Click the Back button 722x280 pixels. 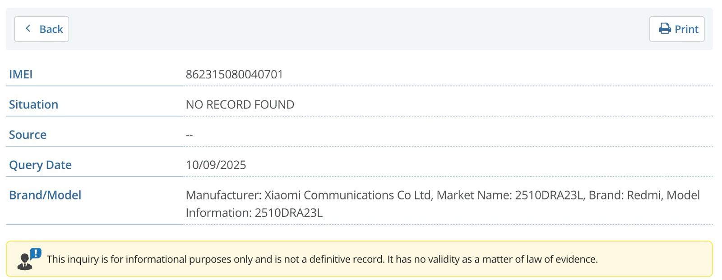tap(42, 29)
